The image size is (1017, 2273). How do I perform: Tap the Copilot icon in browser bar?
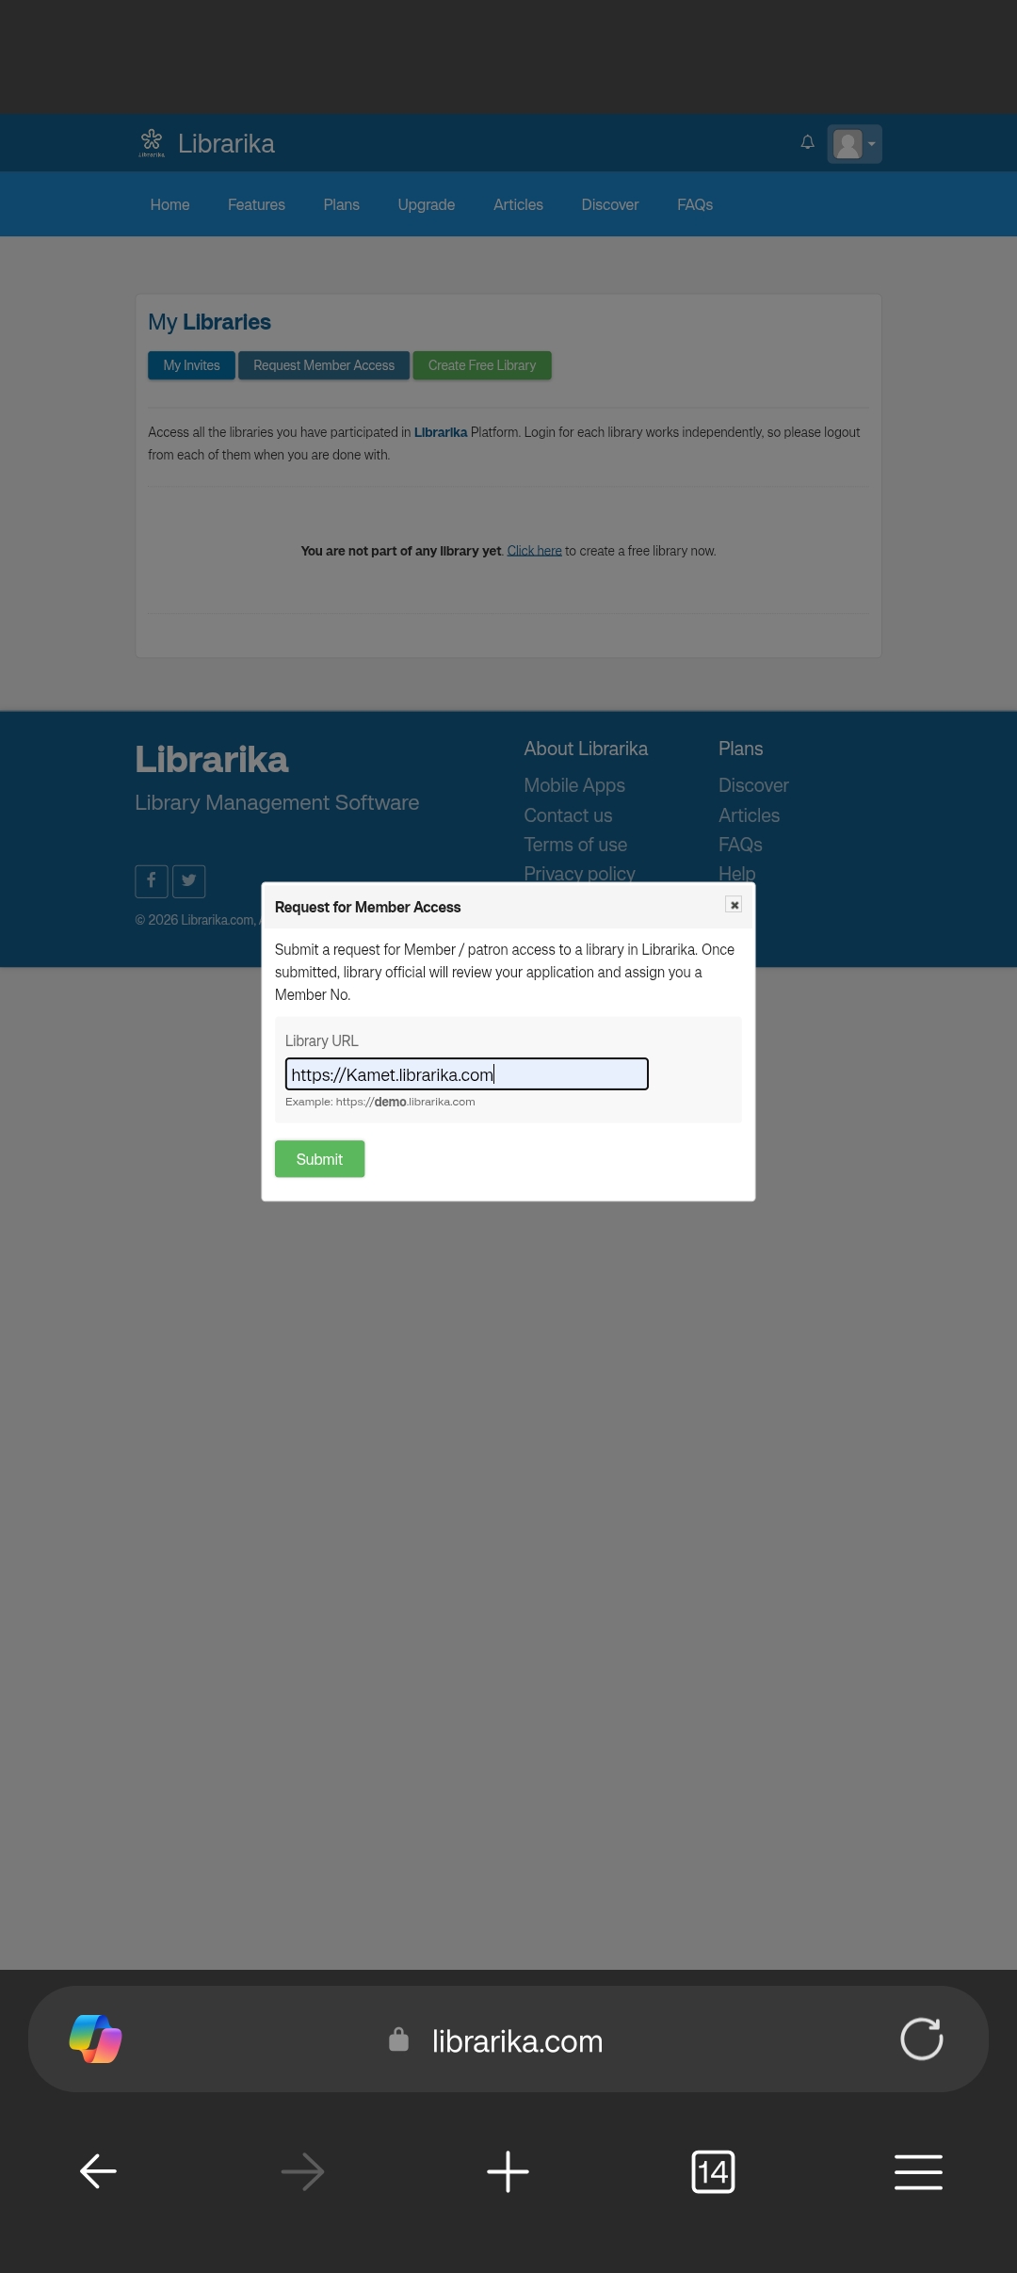95,2039
